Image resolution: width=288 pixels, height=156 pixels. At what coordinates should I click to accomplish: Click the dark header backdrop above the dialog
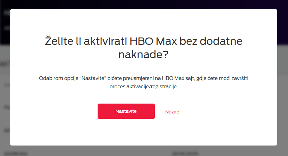point(144,4)
